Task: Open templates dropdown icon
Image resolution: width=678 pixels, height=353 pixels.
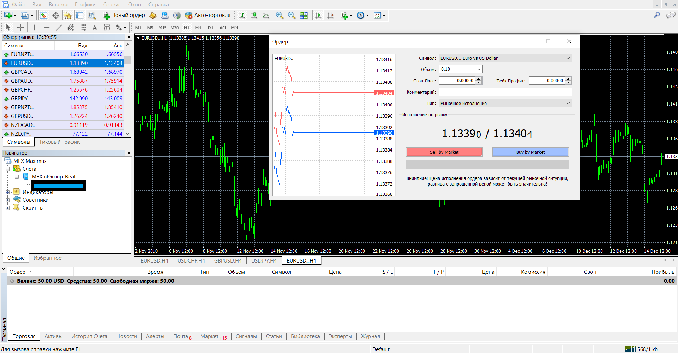Action: pos(379,15)
